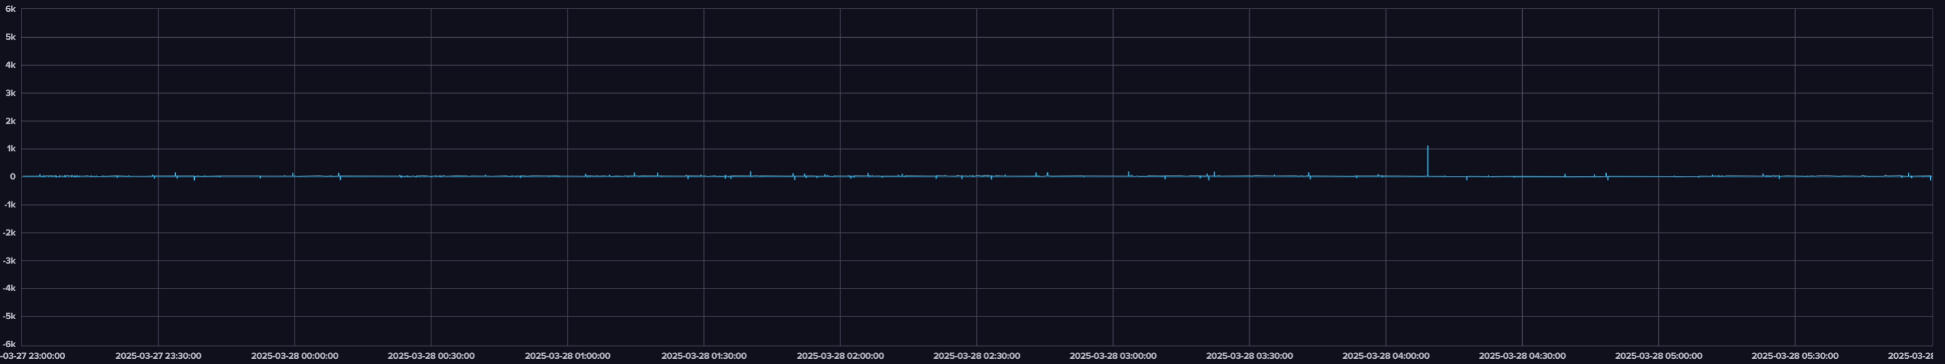Select the 2025-03-28 01:00:00 axis tick label
1945x364 pixels.
[567, 356]
